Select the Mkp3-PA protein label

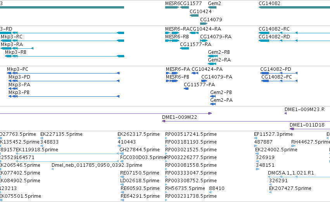click(19, 85)
